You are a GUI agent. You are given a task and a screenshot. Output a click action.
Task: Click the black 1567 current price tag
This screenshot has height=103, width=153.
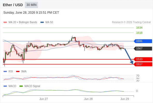[x=143, y=48]
